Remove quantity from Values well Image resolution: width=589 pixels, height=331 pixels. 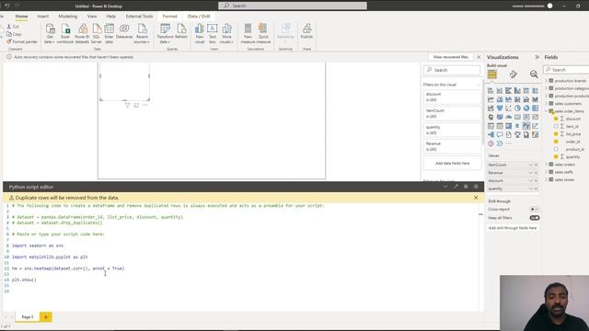[x=536, y=188]
